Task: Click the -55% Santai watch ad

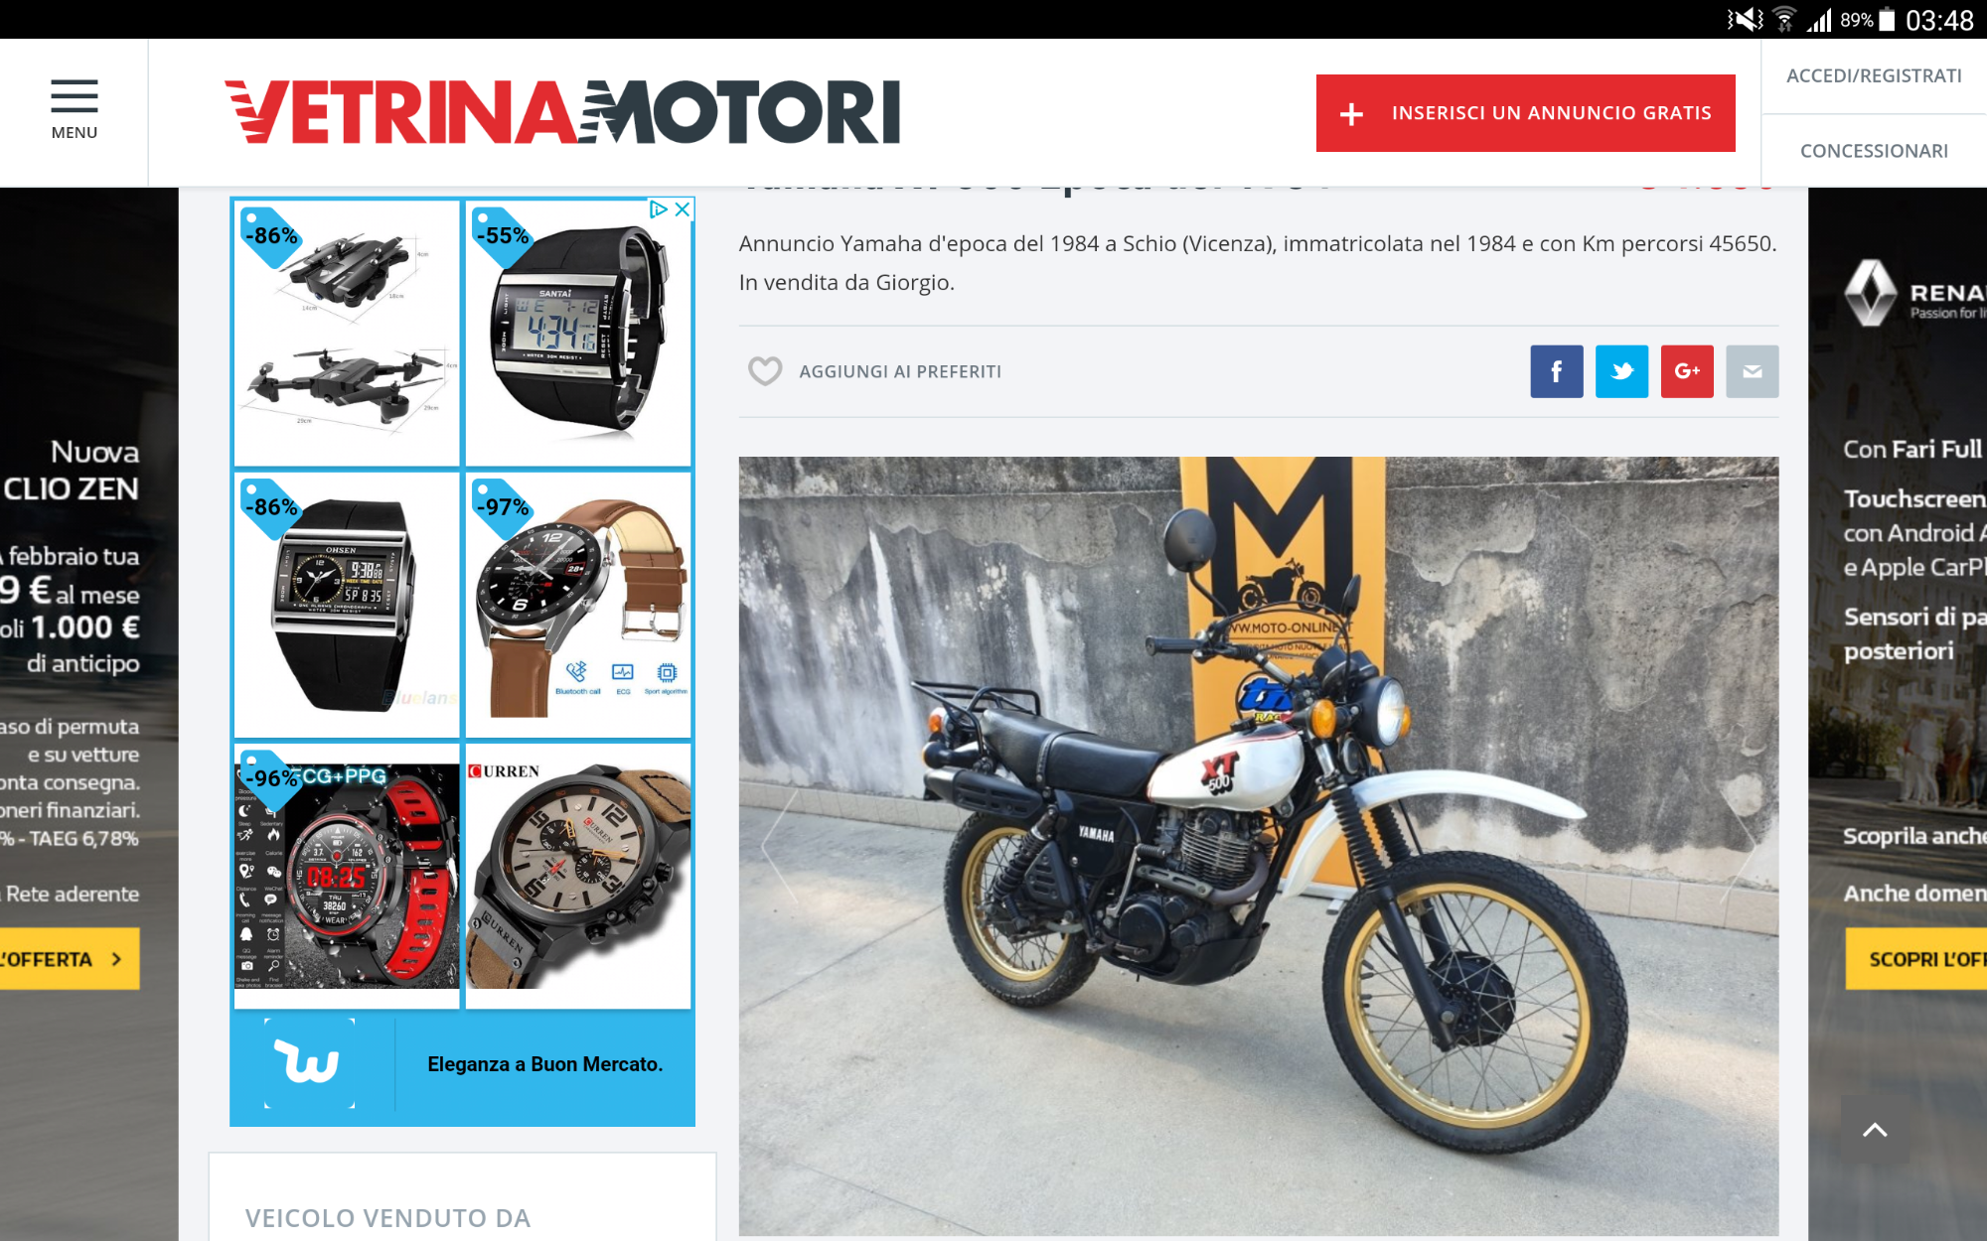Action: point(578,334)
